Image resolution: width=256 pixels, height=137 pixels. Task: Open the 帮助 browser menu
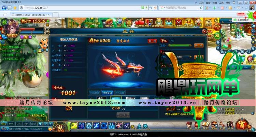click(x=228, y=3)
